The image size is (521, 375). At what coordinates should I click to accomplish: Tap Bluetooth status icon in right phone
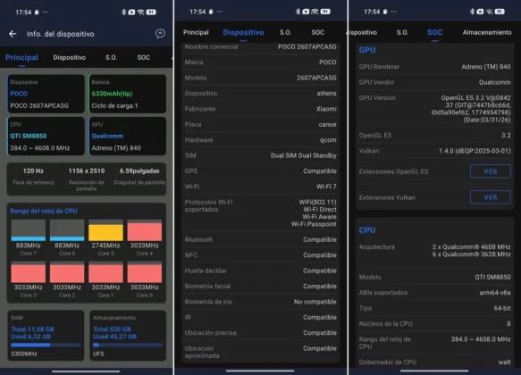(472, 12)
